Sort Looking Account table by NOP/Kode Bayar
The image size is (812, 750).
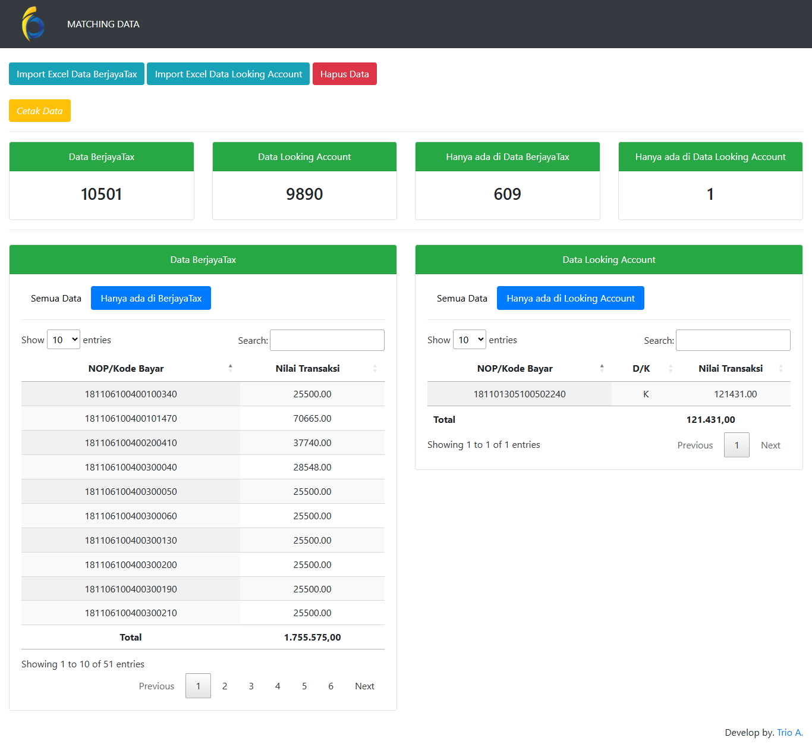click(x=515, y=369)
